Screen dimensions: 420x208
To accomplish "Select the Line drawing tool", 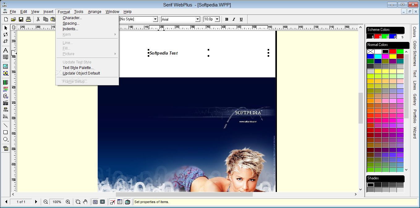I will 6,125.
